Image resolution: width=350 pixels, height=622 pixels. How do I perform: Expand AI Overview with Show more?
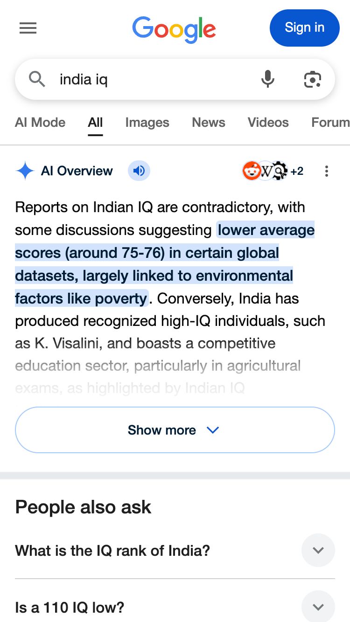pyautogui.click(x=175, y=430)
